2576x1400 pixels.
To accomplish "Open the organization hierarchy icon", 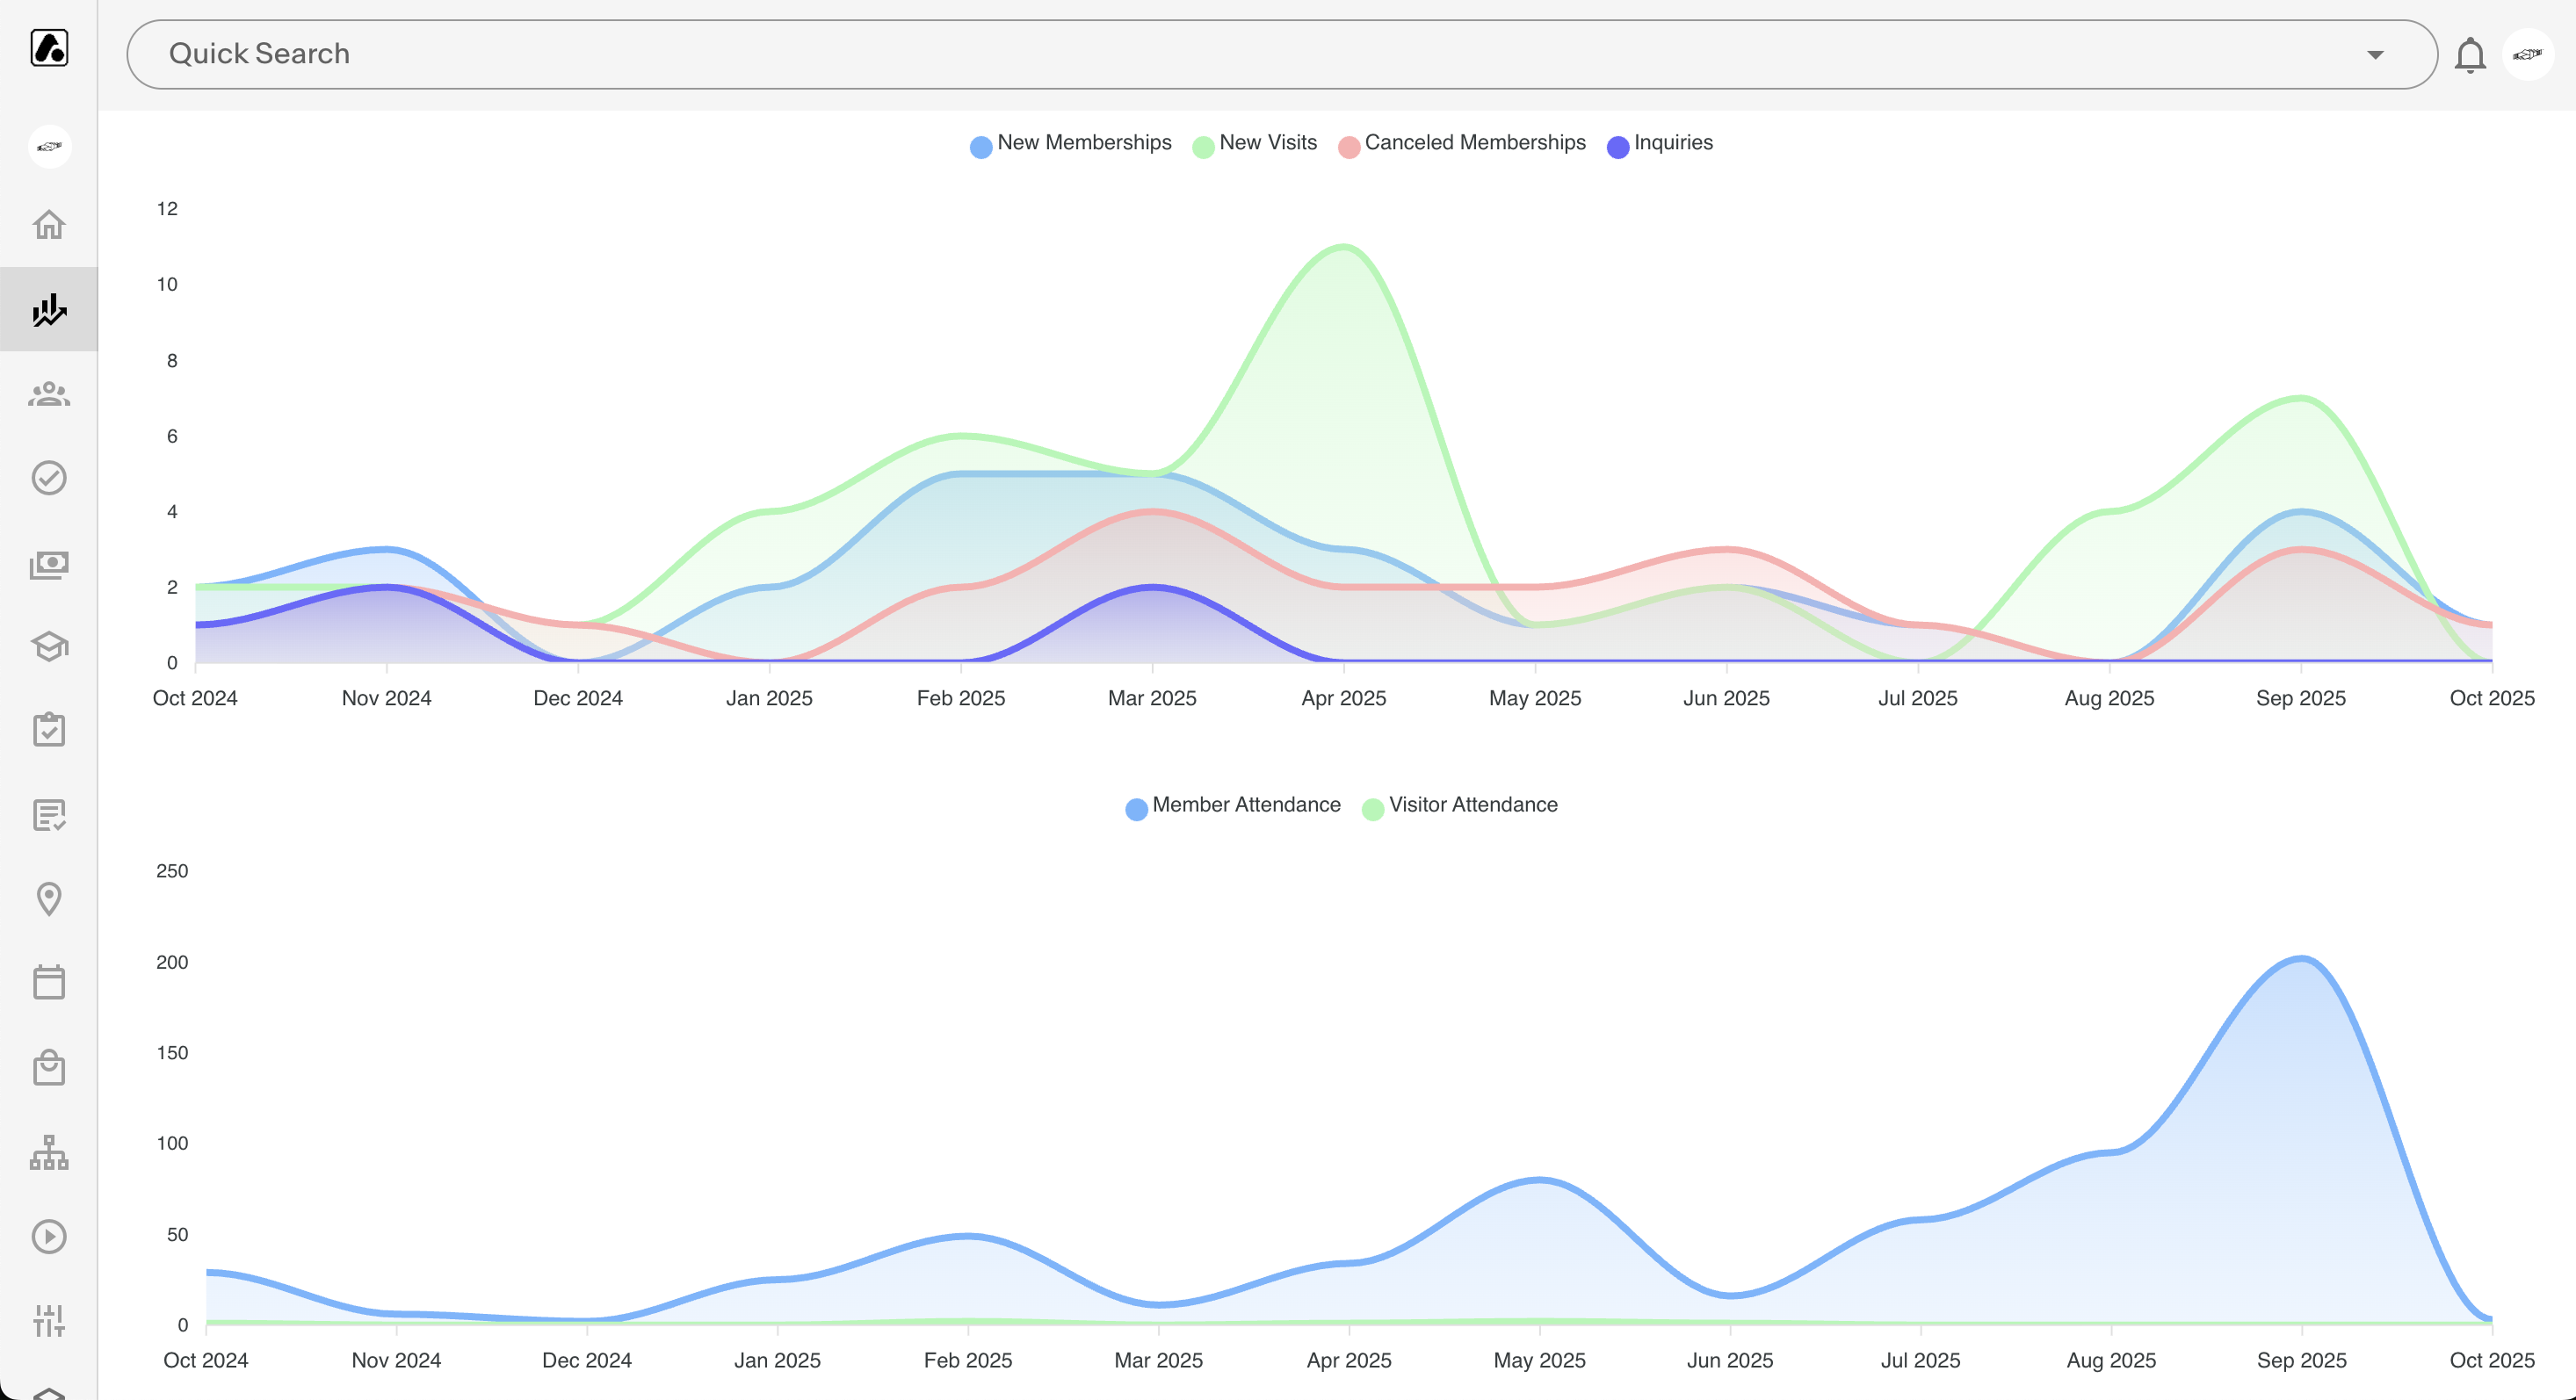I will tap(48, 1152).
